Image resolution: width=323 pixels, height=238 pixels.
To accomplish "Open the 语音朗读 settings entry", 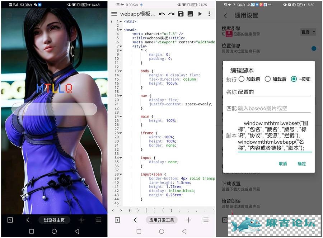I will [x=241, y=203].
